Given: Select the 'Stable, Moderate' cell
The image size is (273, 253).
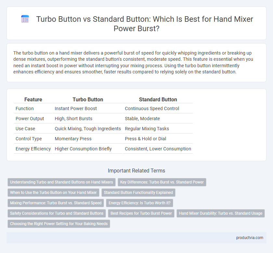Looking at the screenshot, I should 142,119.
